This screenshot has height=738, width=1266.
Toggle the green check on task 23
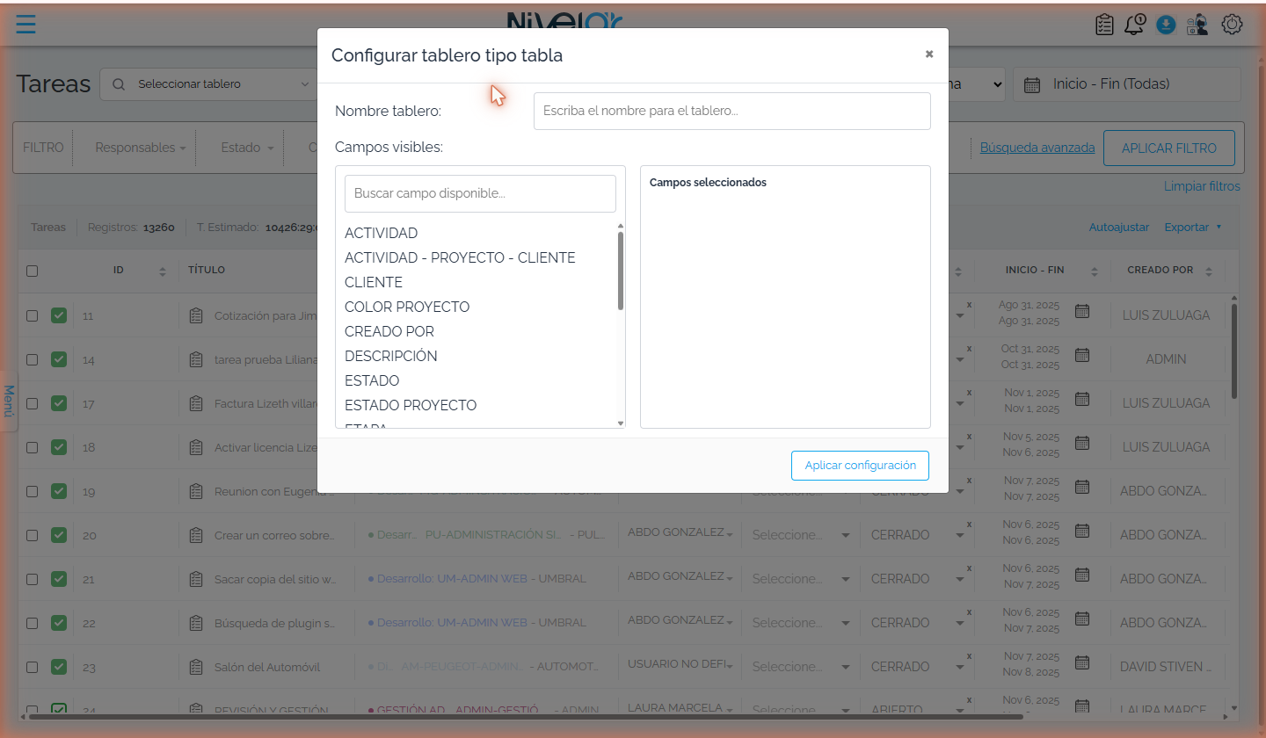(59, 667)
